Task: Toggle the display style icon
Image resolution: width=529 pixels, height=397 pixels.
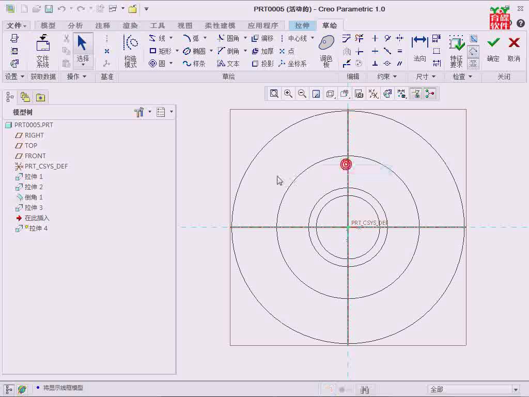Action: click(330, 94)
